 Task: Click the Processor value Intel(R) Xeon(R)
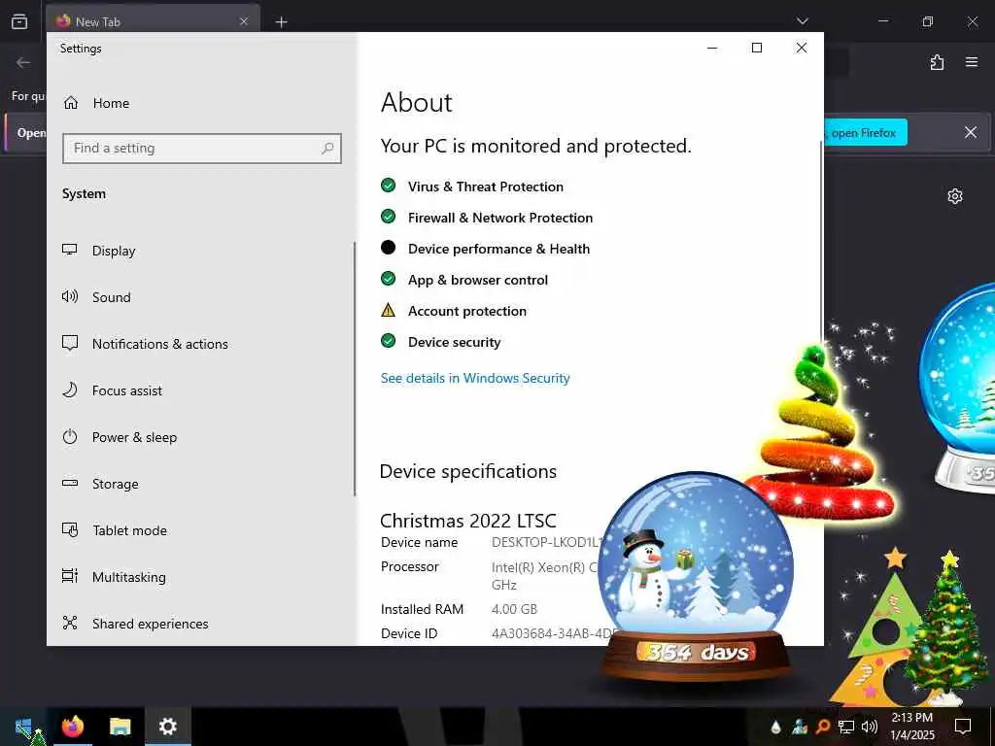click(x=544, y=567)
